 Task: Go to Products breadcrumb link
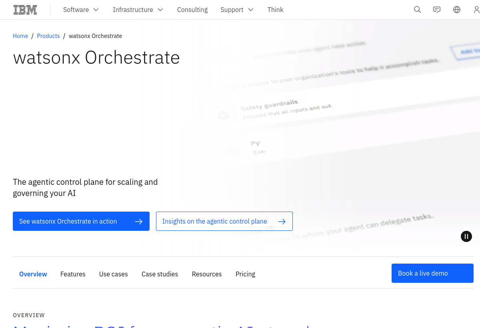tap(48, 36)
